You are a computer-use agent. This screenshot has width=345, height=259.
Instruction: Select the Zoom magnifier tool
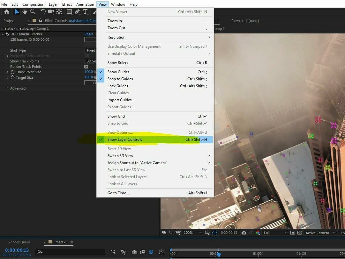coord(33,12)
